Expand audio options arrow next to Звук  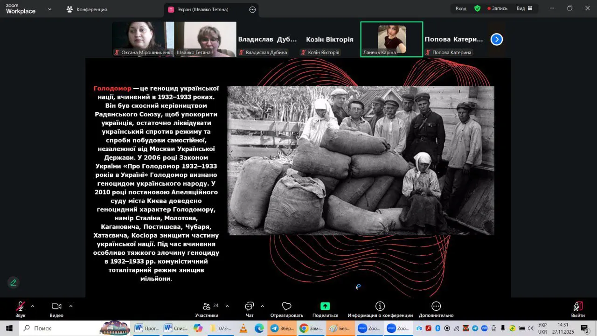click(x=33, y=306)
